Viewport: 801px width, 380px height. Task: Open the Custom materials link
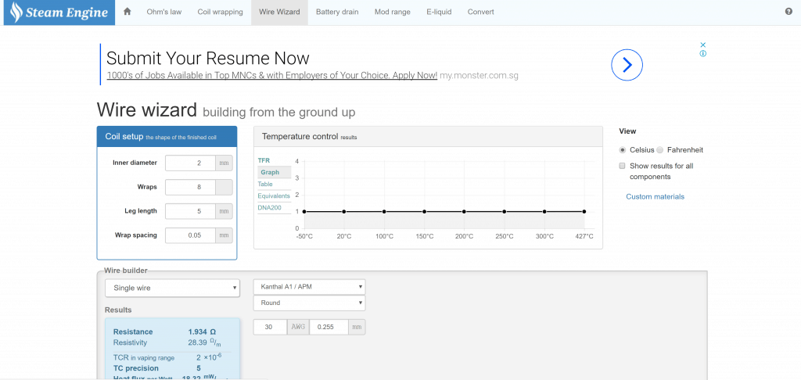pos(655,197)
